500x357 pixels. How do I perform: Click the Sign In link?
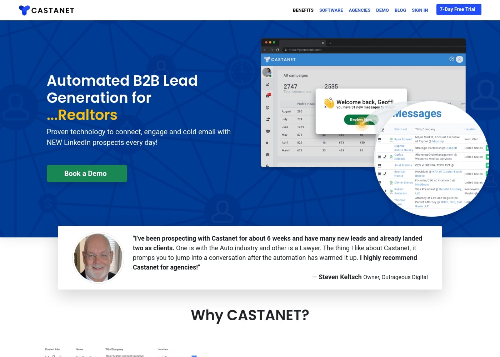coord(420,10)
